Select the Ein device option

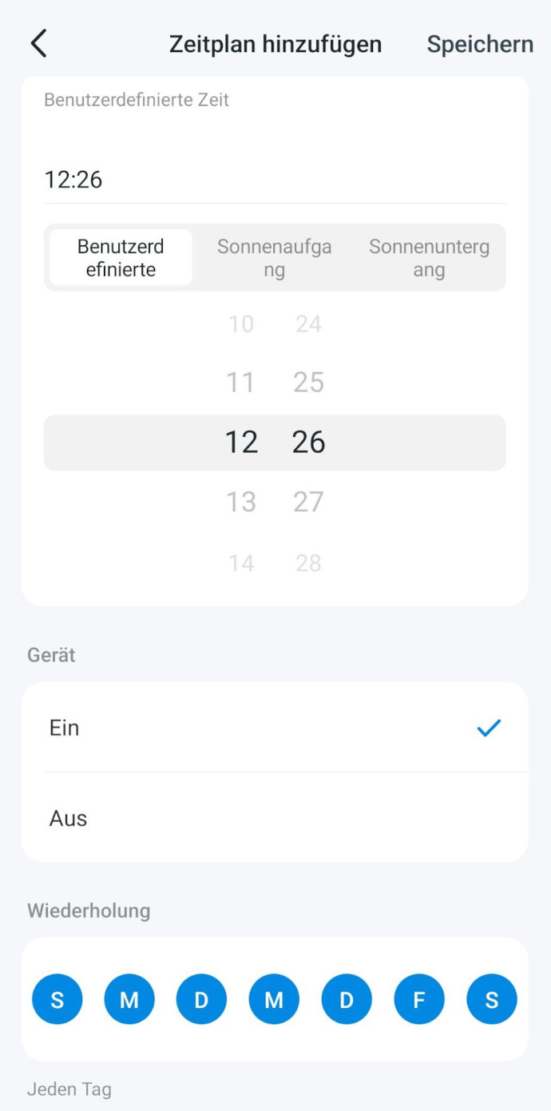pos(65,728)
